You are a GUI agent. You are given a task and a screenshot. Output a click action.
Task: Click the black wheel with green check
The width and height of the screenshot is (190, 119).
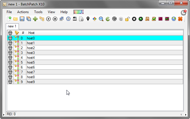pyautogui.click(x=141, y=19)
